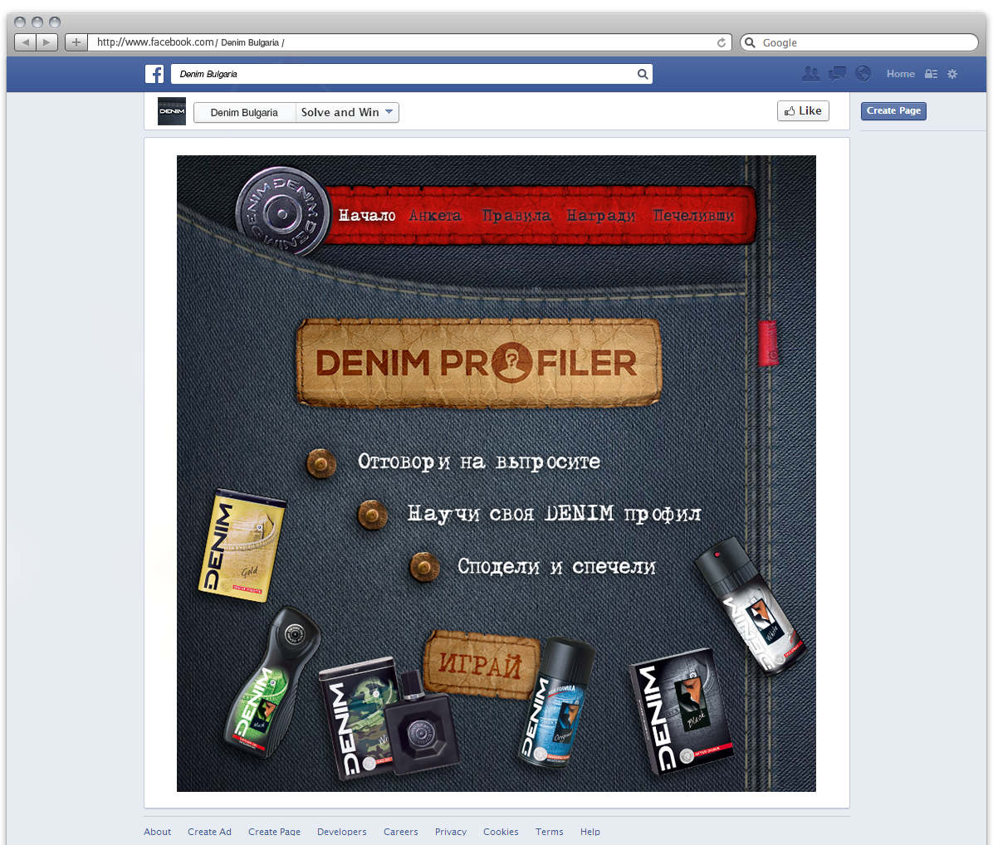This screenshot has width=993, height=845.
Task: Open the friend requests icon
Action: 810,74
